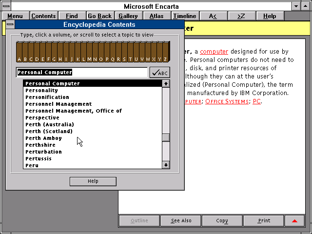Select volume P book spine
312x234 pixels.
pyautogui.click(x=107, y=52)
